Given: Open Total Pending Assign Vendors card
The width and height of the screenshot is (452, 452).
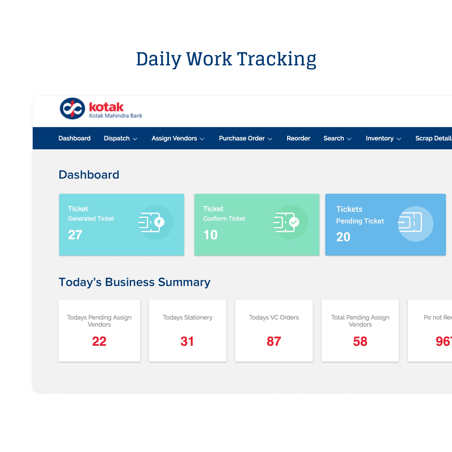Looking at the screenshot, I should (x=360, y=331).
